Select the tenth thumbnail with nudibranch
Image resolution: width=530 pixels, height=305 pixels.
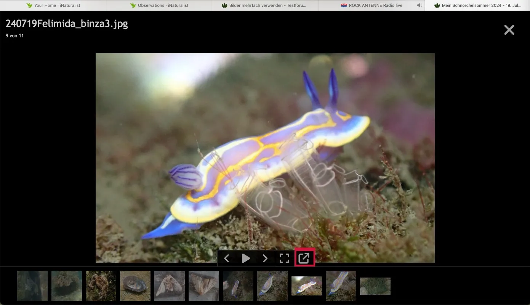[341, 286]
